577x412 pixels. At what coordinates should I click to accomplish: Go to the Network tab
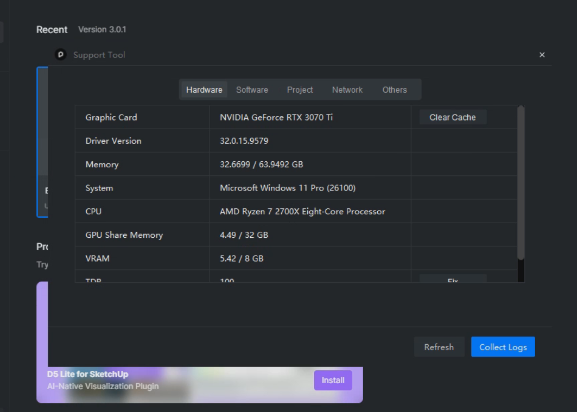click(347, 90)
